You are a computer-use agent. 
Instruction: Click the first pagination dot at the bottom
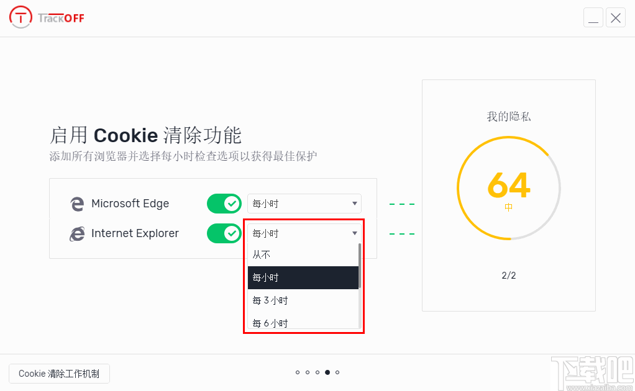[x=298, y=372]
